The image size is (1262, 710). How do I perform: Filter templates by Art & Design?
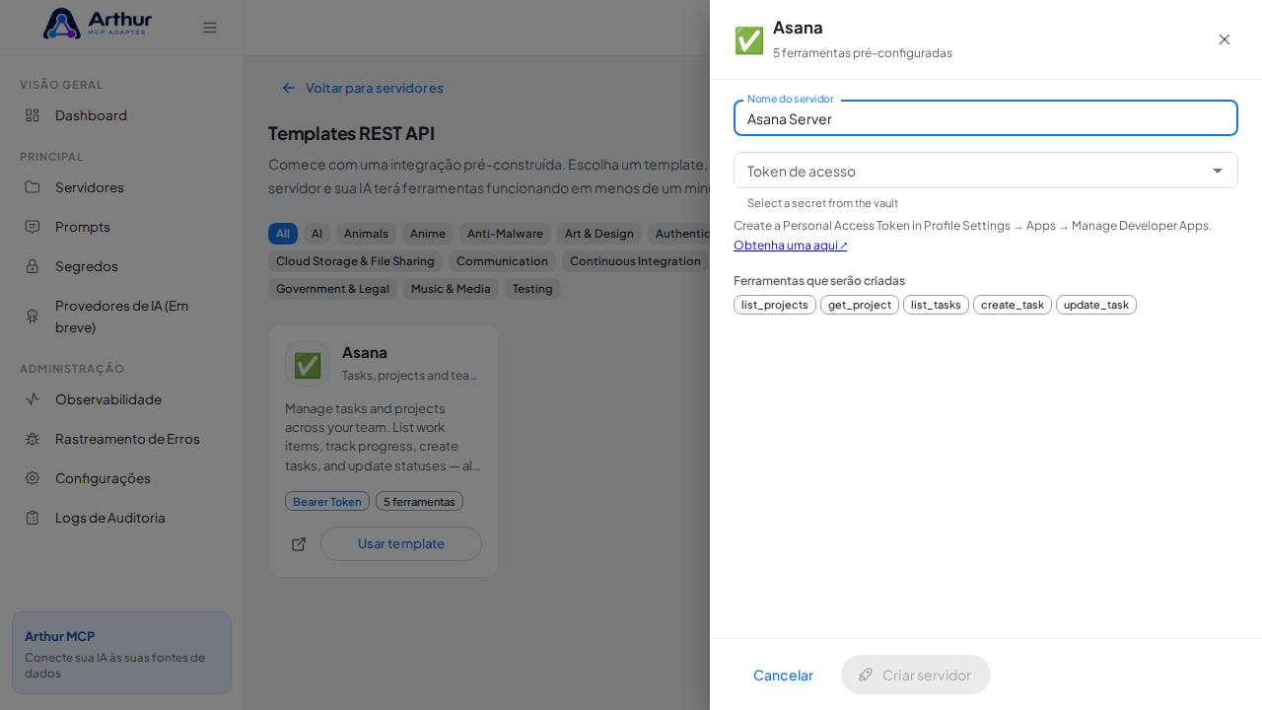click(x=599, y=234)
